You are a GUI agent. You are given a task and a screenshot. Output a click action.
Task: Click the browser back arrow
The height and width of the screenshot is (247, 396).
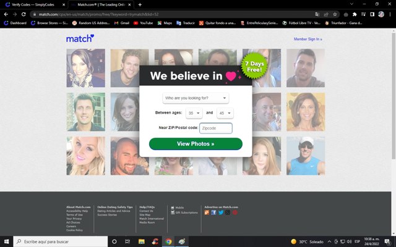coord(6,14)
